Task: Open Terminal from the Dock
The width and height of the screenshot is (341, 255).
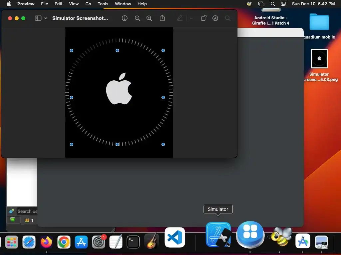Action: tap(133, 242)
